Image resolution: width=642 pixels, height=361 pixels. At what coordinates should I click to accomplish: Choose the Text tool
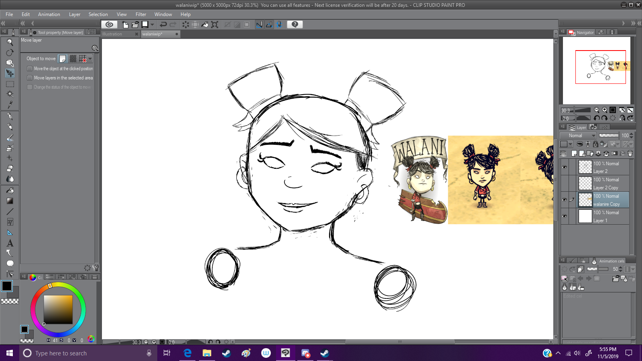10,243
